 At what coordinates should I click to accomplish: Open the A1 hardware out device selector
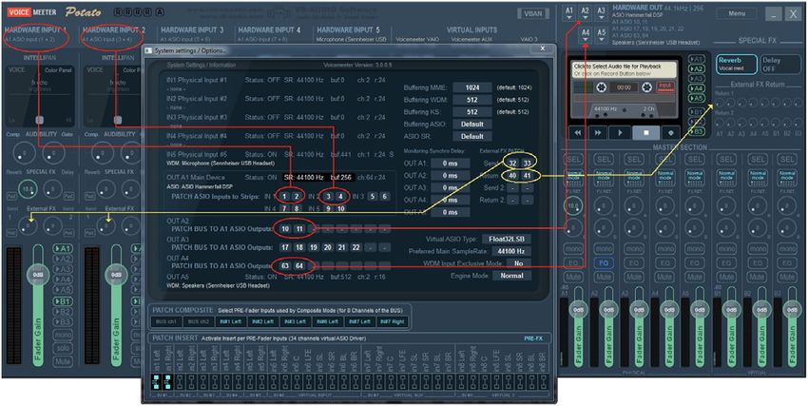click(569, 13)
